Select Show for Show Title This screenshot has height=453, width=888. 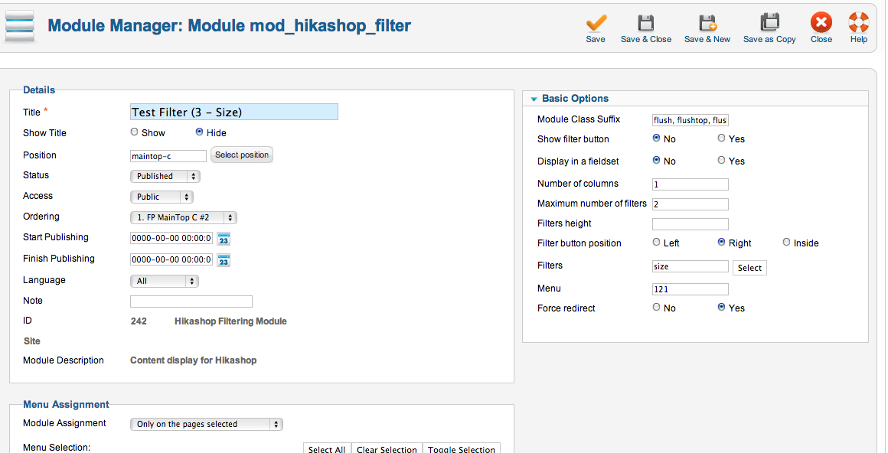click(x=135, y=132)
